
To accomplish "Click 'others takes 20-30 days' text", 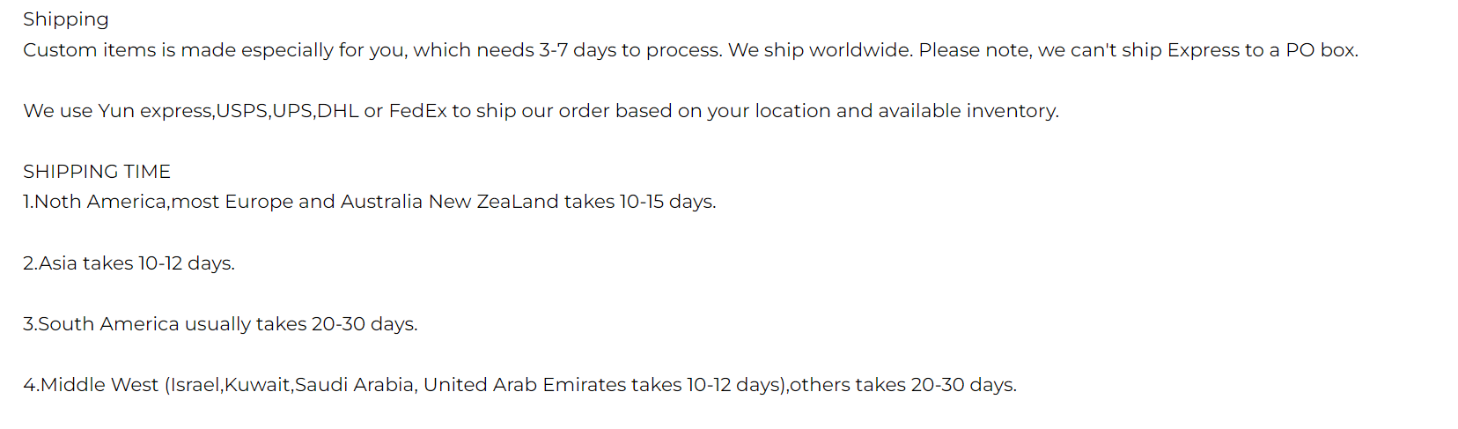I will pyautogui.click(x=903, y=385).
